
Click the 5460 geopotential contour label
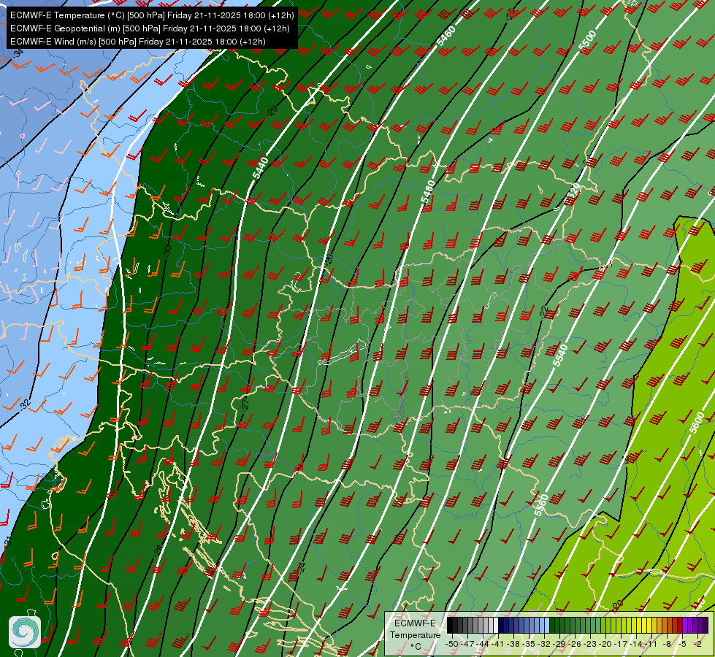(446, 36)
